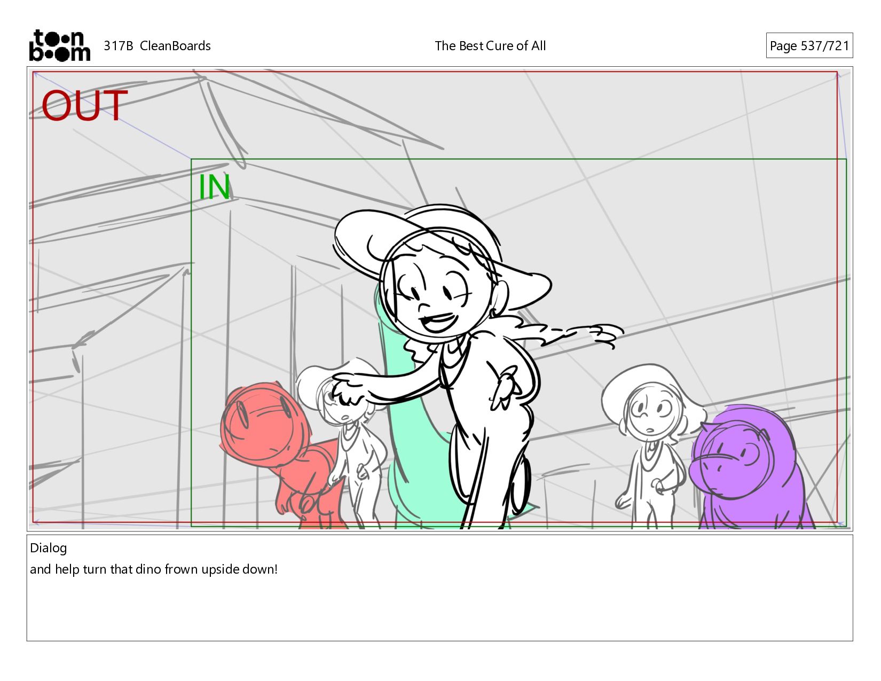Select the dialog line 'and help turn that dino frown upside down!'
Screen dimensions: 881x681
(x=154, y=569)
